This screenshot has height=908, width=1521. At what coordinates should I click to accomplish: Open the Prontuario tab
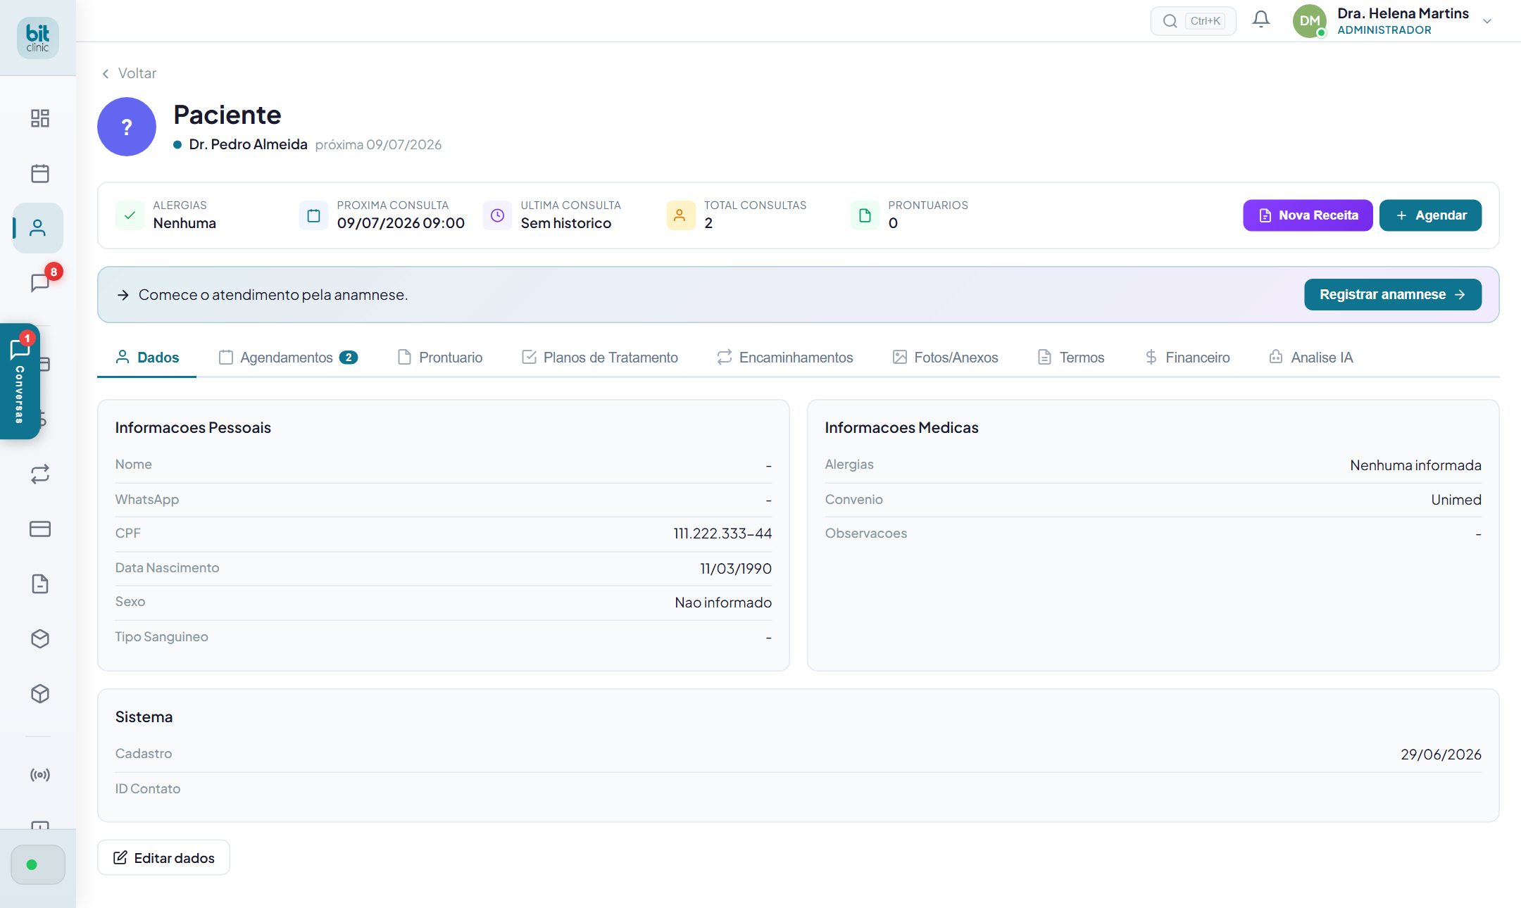pos(440,358)
